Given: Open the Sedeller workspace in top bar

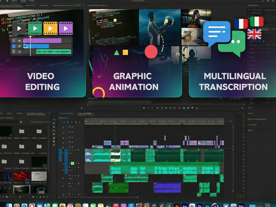Looking at the screenshot, I should (31, 1).
